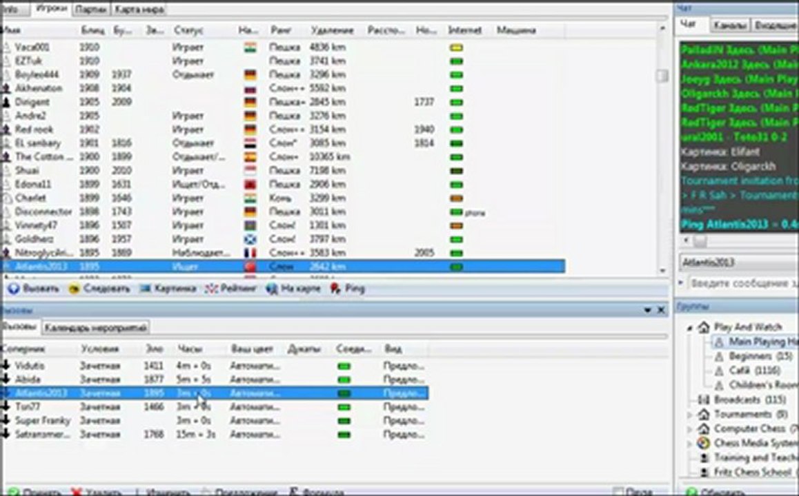
Task: Open the Картинка picture toolbar button
Action: coord(168,289)
